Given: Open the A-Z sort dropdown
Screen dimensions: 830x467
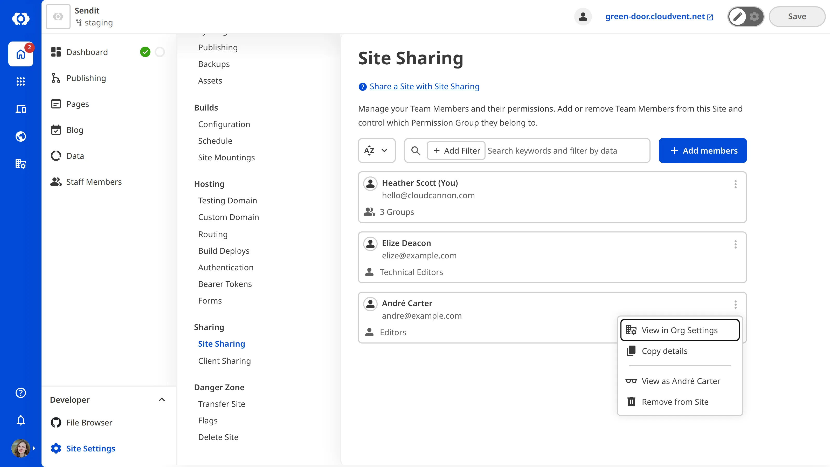Looking at the screenshot, I should click(x=377, y=150).
